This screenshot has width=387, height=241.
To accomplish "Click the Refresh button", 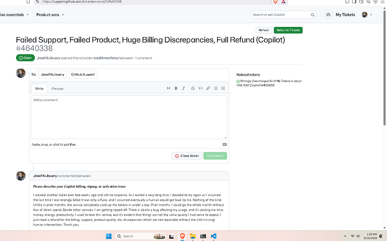I will (x=264, y=30).
